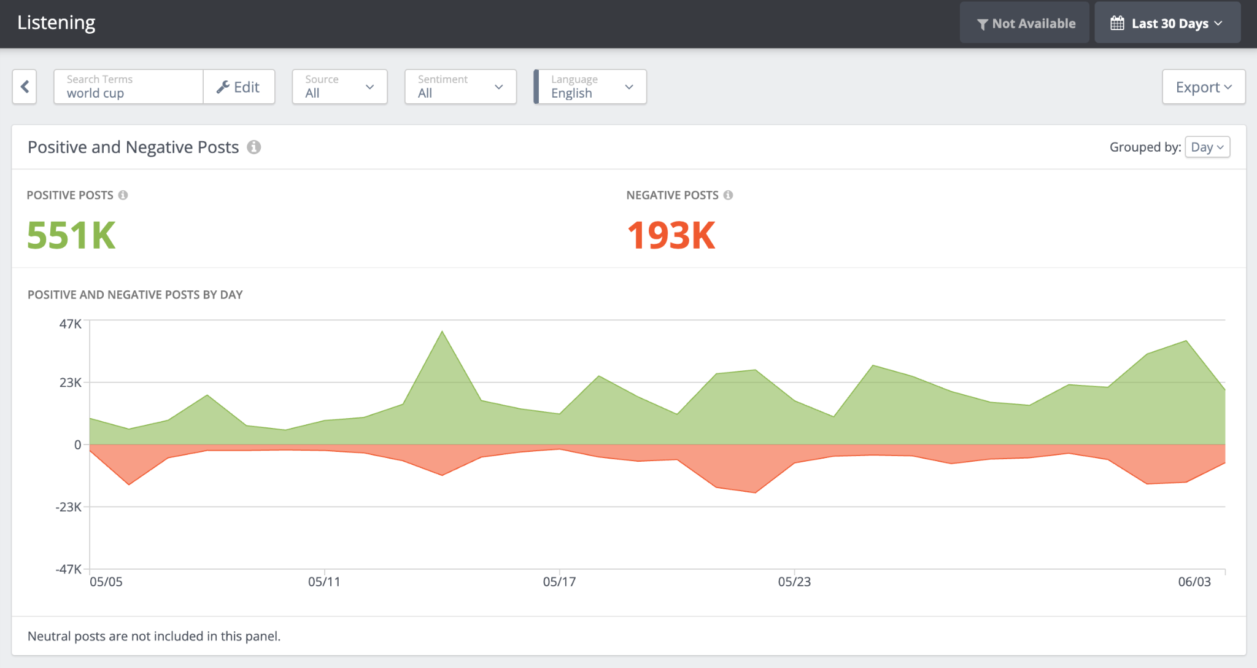This screenshot has width=1257, height=668.
Task: Click the 06/03 x-axis date label
Action: [x=1194, y=581]
